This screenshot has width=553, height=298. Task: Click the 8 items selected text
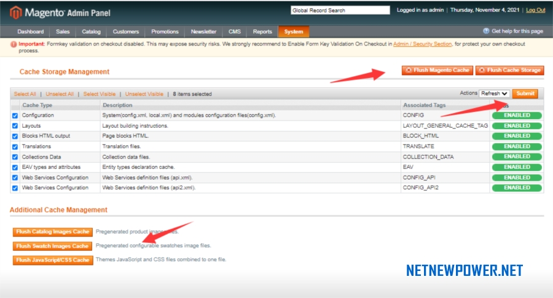[x=192, y=94]
